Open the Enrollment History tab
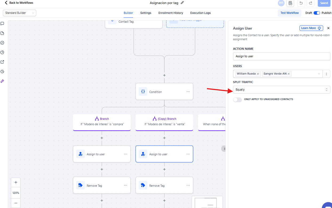Image resolution: width=332 pixels, height=208 pixels. pos(171,13)
